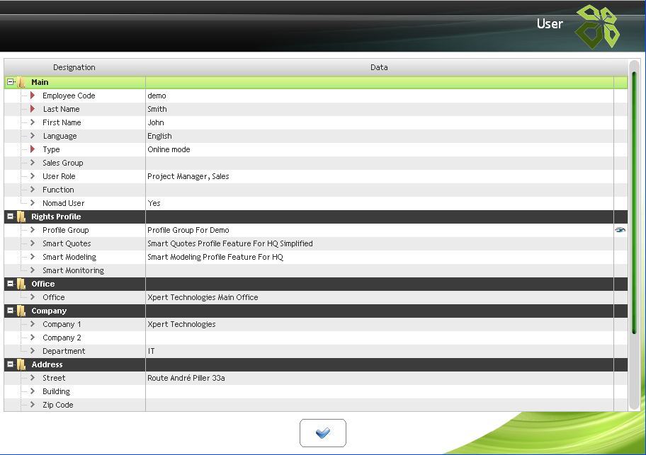Click the green logo in the header

click(596, 27)
